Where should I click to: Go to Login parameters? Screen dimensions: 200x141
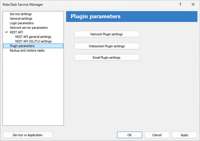pyautogui.click(x=22, y=23)
